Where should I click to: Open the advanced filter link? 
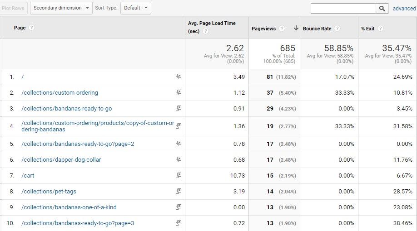pos(404,9)
